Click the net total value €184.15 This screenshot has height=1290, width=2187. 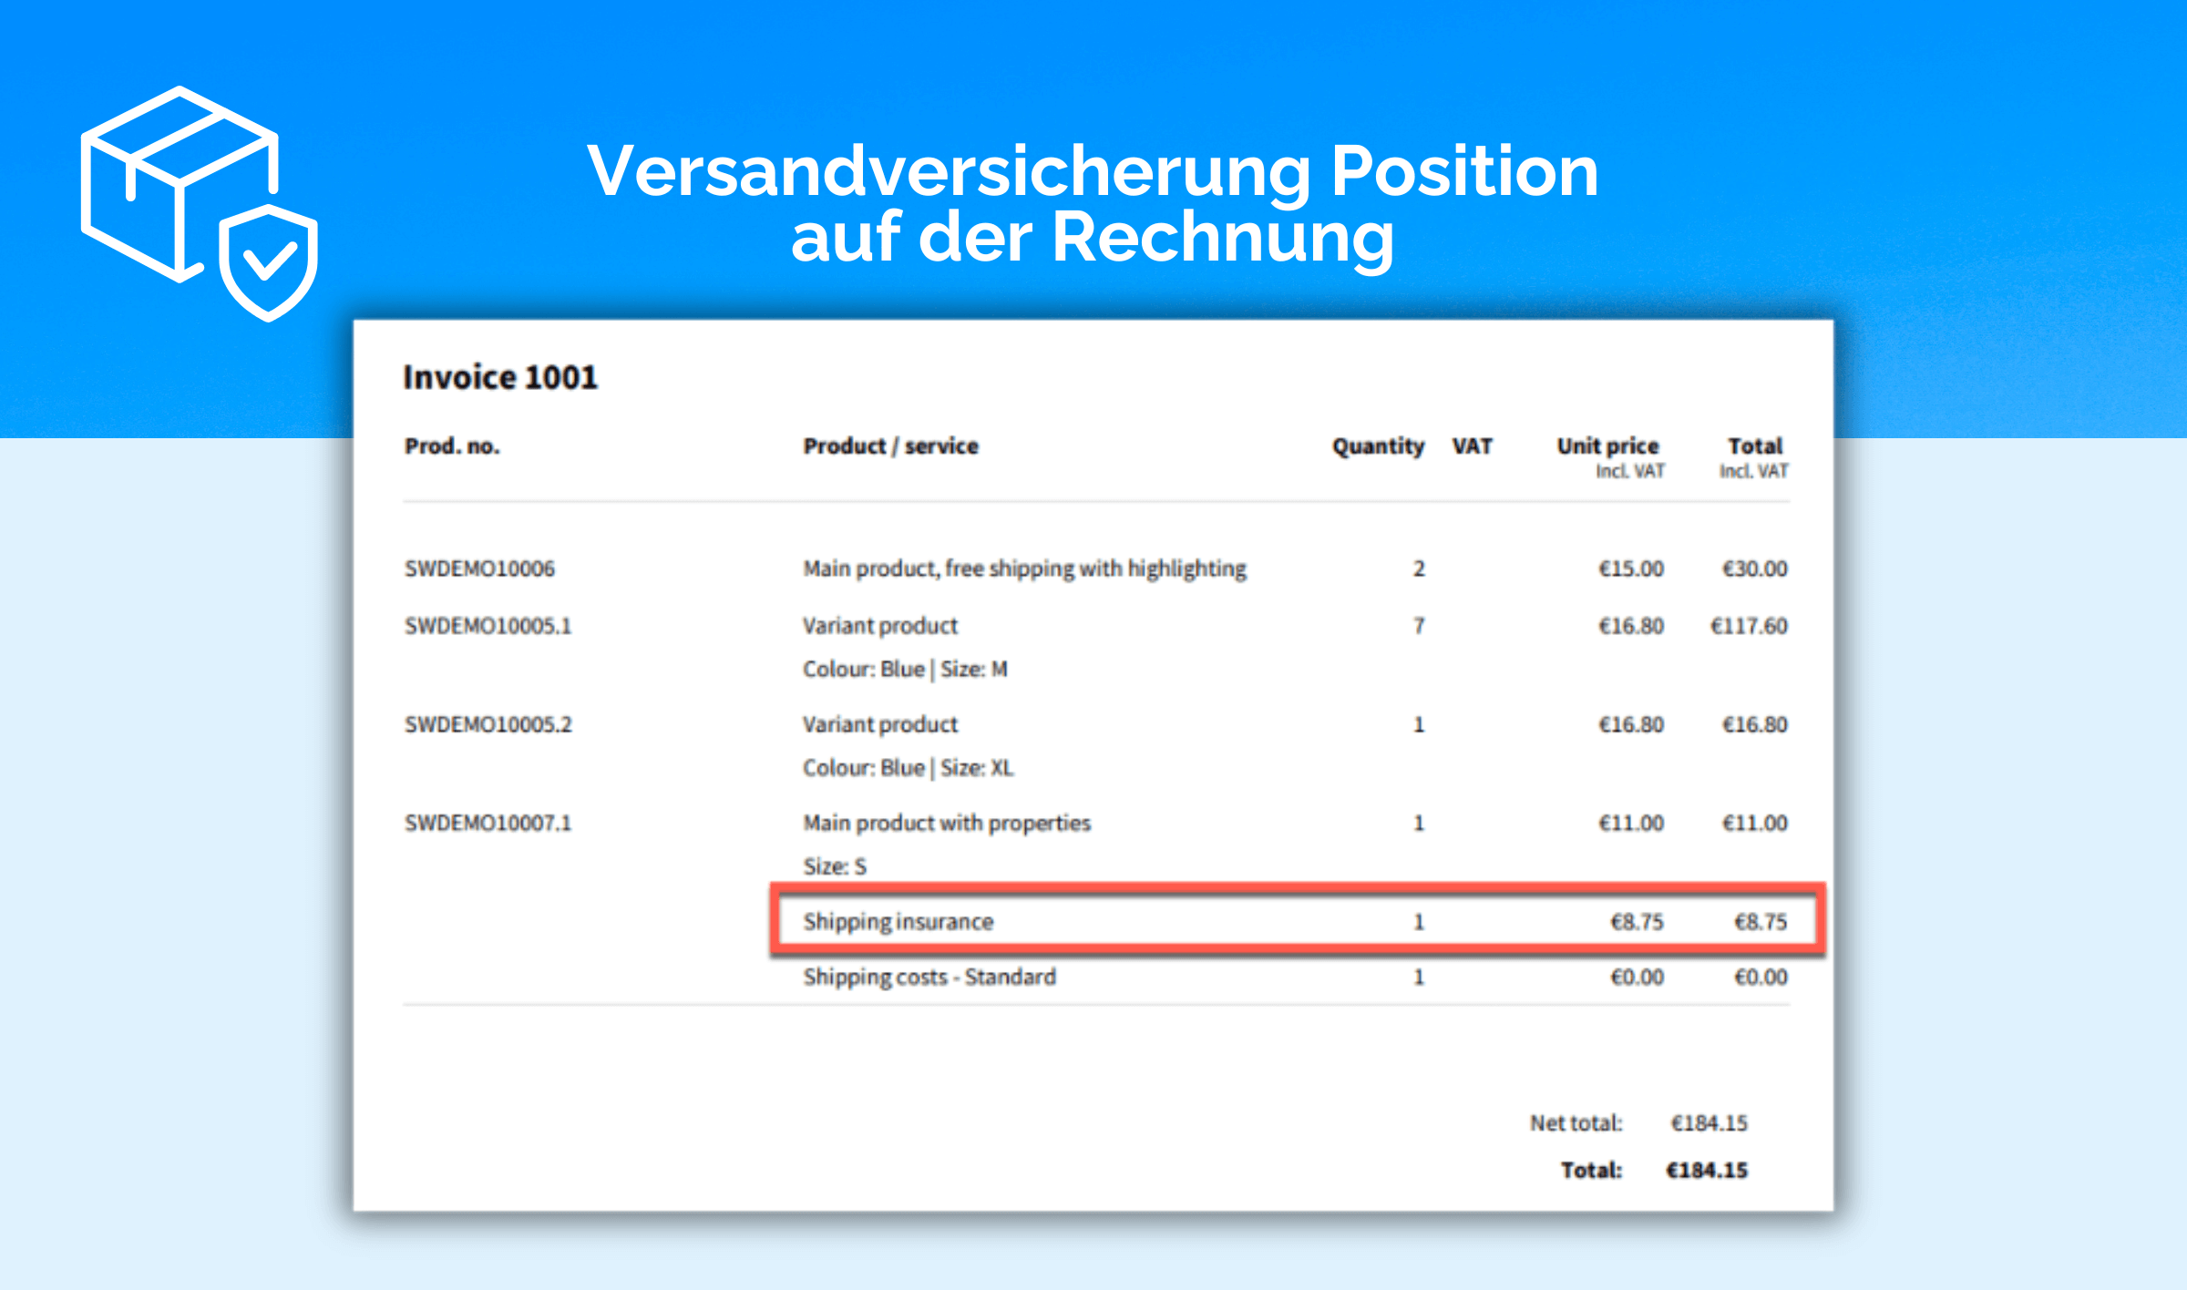(1709, 1123)
